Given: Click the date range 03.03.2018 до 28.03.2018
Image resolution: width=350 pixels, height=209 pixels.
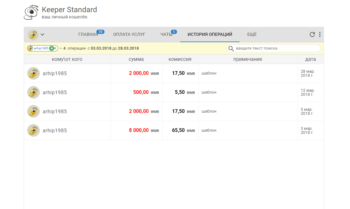Looking at the screenshot, I should click(x=115, y=48).
